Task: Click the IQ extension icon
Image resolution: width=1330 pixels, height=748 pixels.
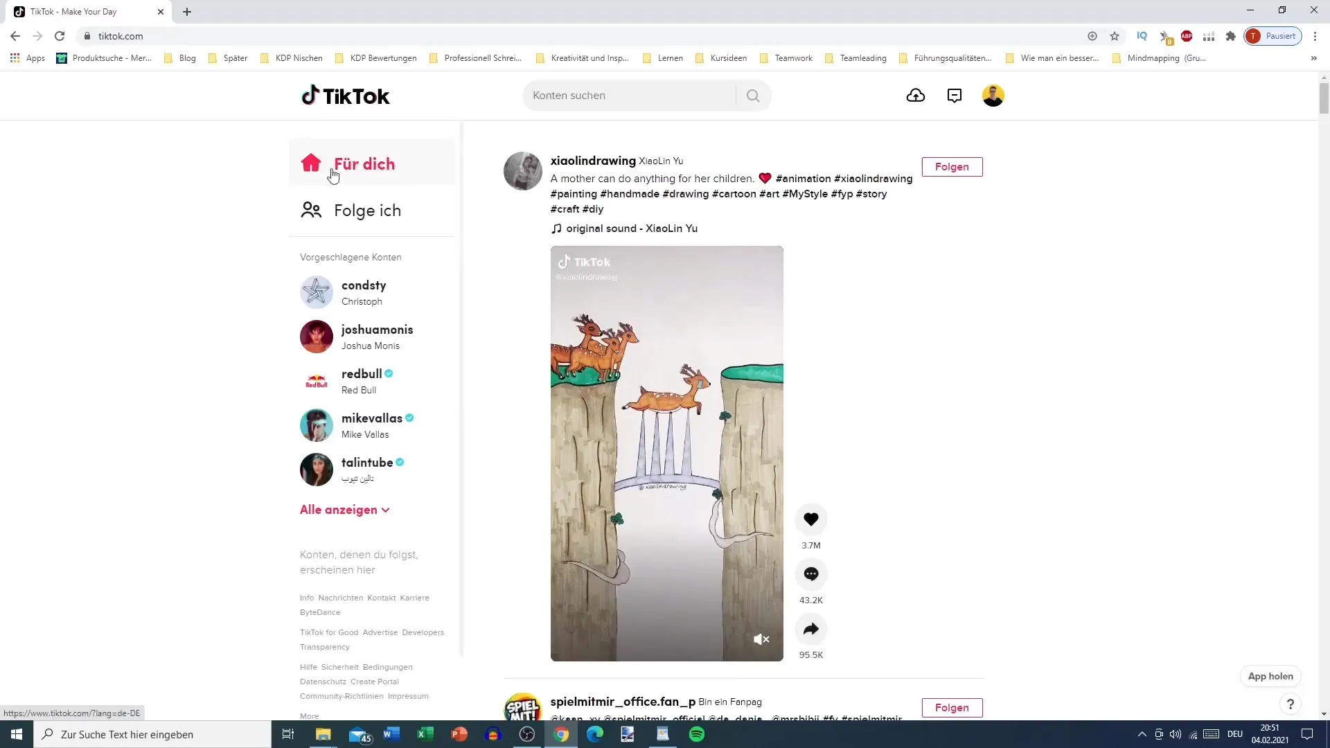Action: point(1142,36)
